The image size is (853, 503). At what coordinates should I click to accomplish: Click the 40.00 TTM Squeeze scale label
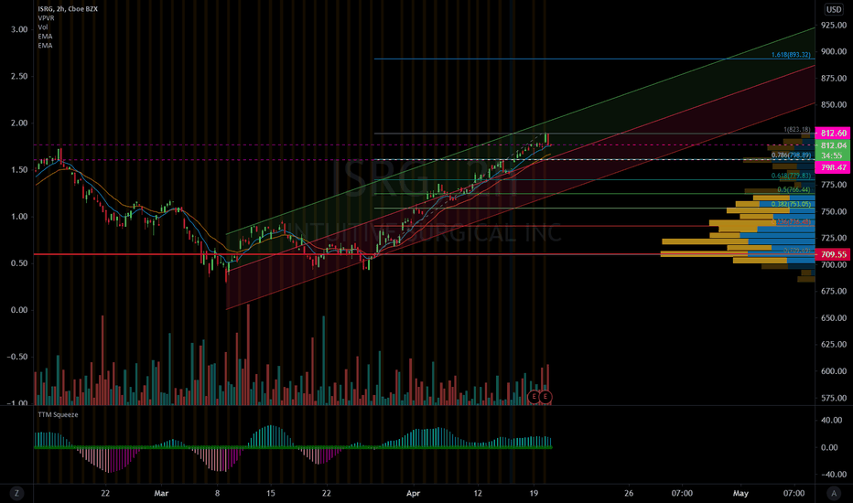[830, 421]
